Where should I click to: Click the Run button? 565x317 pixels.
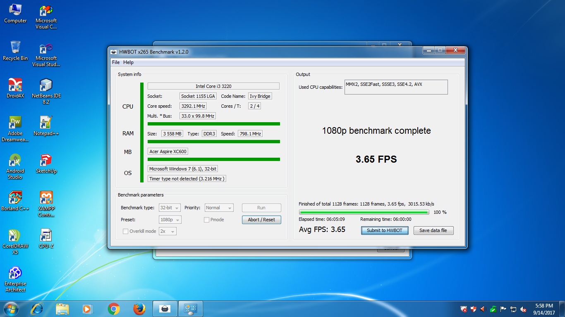click(261, 208)
